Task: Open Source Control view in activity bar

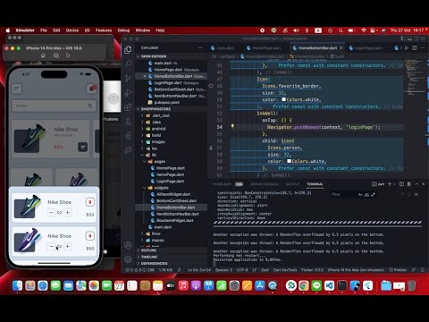Action: [128, 79]
